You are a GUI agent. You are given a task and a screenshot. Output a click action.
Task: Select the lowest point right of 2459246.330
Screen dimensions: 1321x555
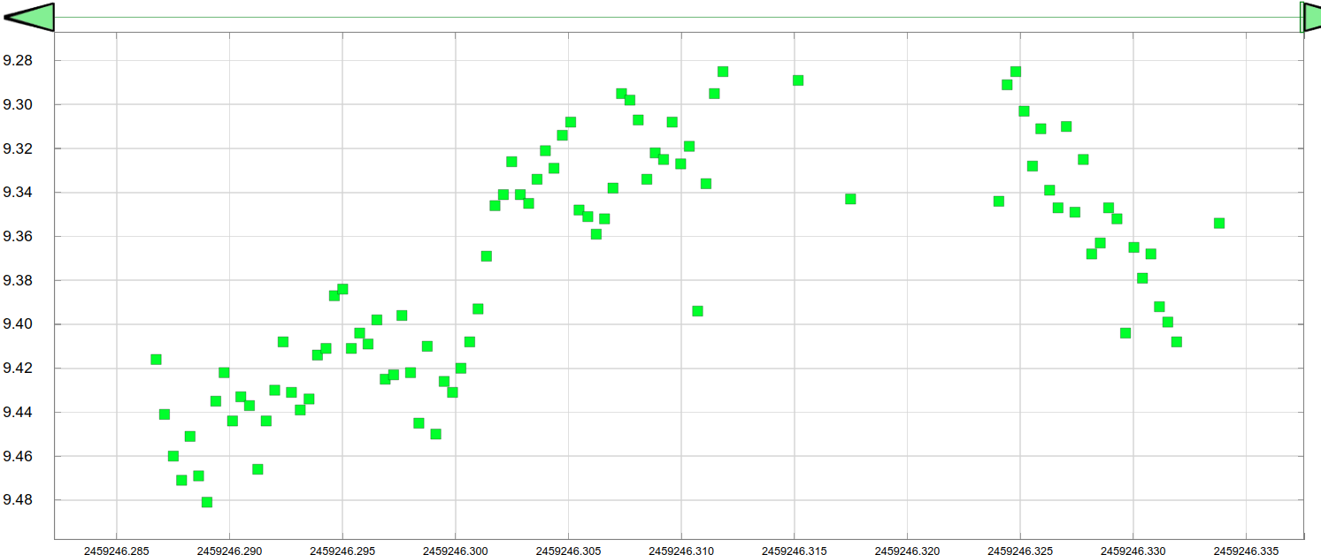[1176, 342]
